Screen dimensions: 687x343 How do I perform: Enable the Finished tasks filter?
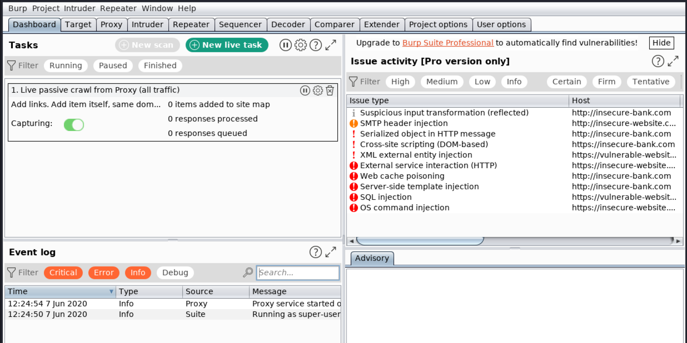point(160,65)
